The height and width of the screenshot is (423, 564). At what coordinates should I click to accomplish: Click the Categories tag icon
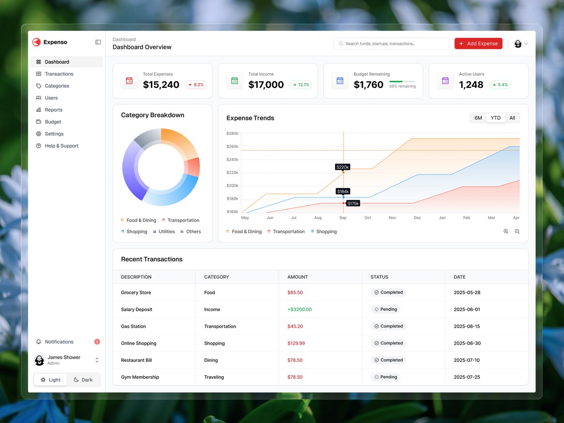tap(39, 86)
